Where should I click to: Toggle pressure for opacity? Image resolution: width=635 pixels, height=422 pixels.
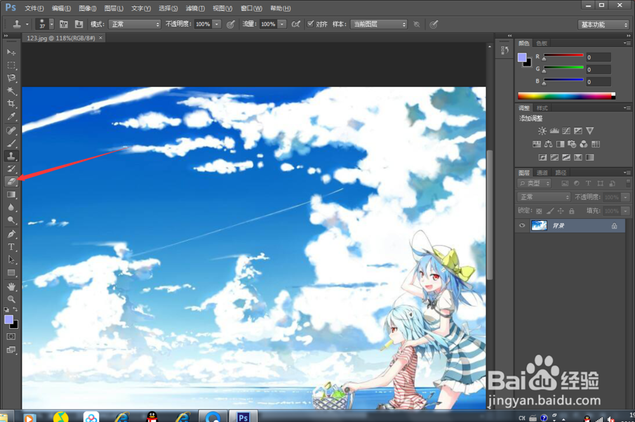pyautogui.click(x=231, y=24)
